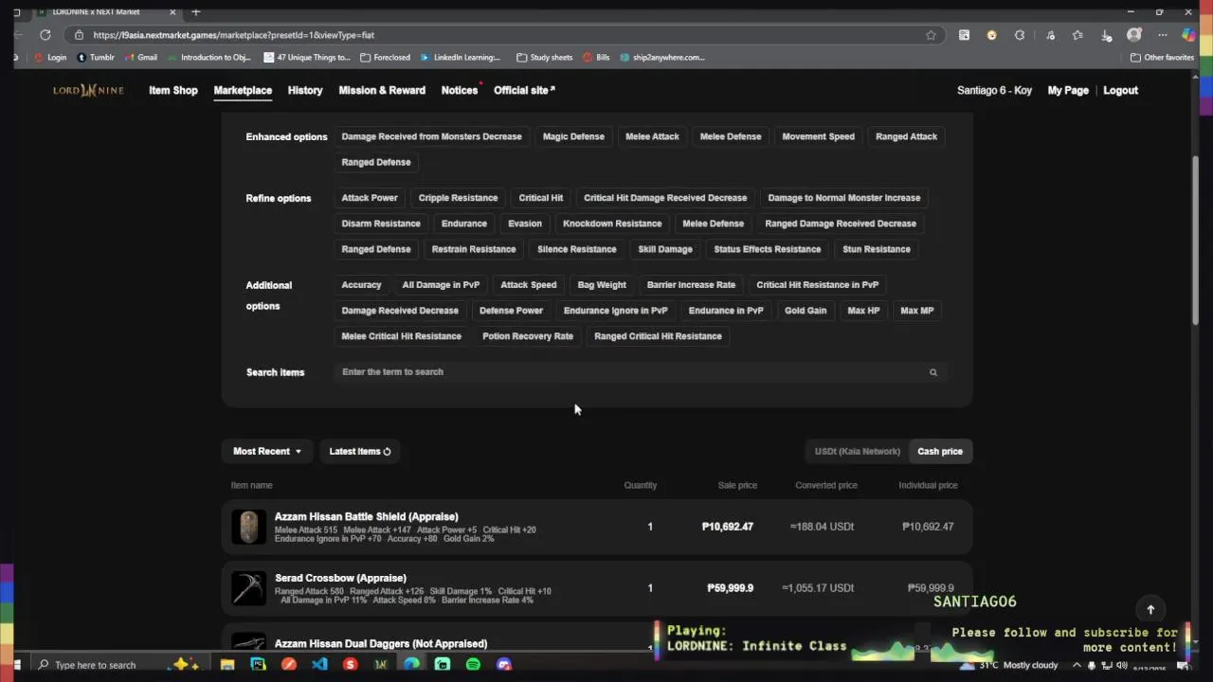Viewport: 1213px width, 682px height.
Task: Open the Azzam Hissan Battle Shield item thumbnail
Action: tap(248, 527)
